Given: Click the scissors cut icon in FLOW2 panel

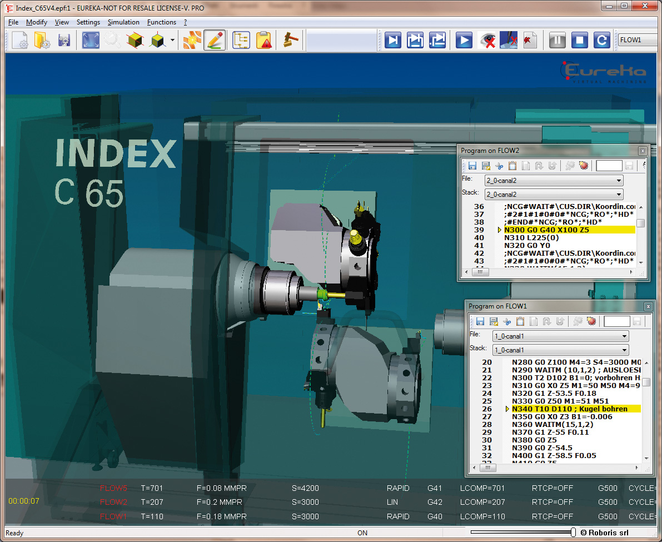Looking at the screenshot, I should coord(500,166).
